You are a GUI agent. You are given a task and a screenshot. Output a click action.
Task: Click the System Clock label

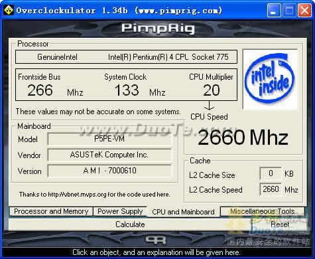point(125,77)
